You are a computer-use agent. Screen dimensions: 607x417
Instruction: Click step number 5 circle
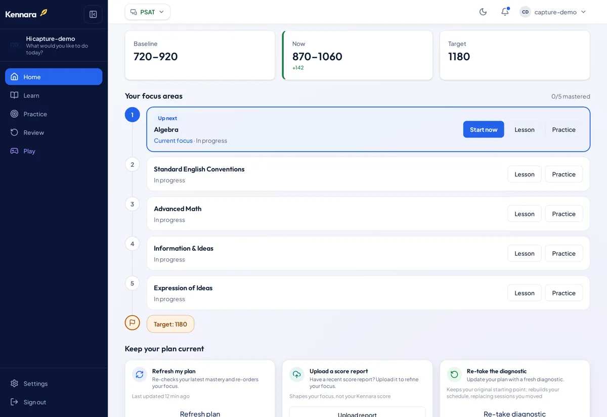(x=133, y=283)
